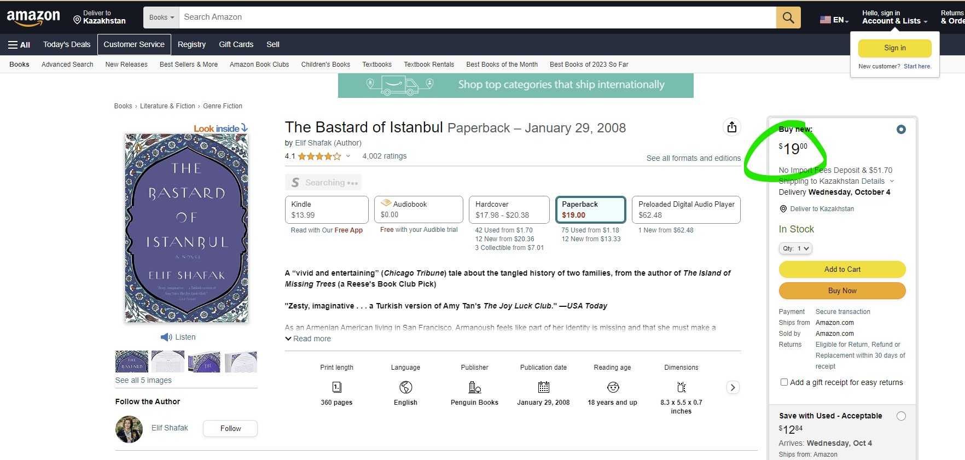Click the Reading age face icon
This screenshot has height=460, width=965.
click(x=613, y=387)
